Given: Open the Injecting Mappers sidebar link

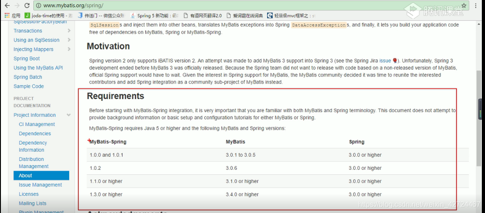Looking at the screenshot, I should pyautogui.click(x=33, y=49).
